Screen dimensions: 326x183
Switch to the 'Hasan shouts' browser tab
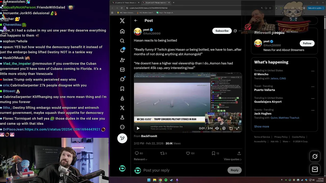(126, 3)
